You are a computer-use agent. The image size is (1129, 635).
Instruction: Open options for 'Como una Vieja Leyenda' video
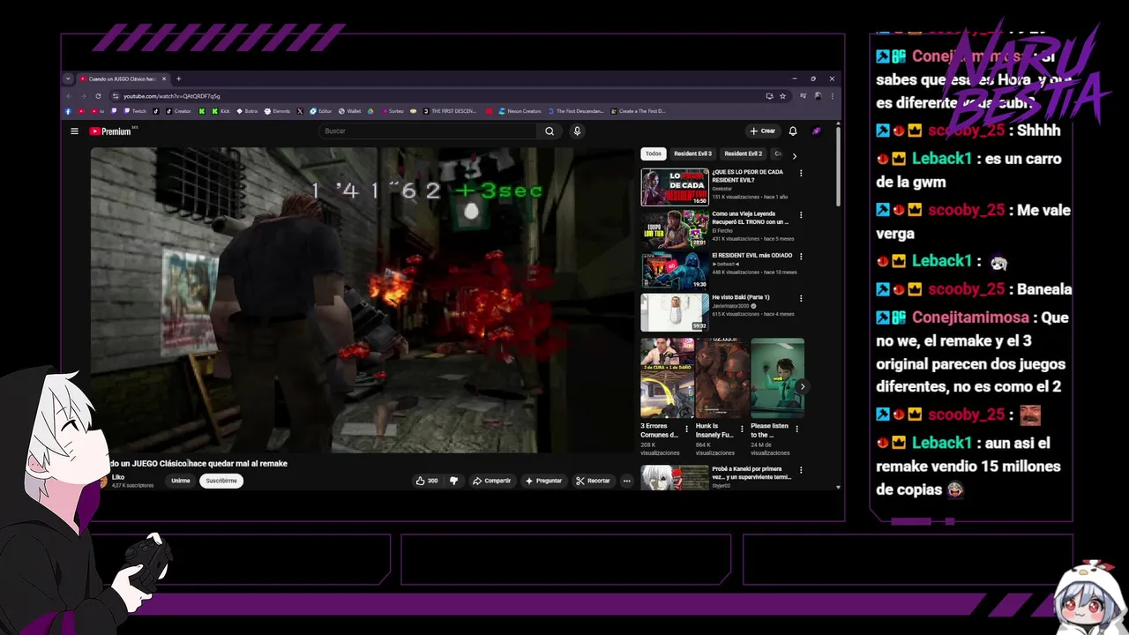pos(801,214)
